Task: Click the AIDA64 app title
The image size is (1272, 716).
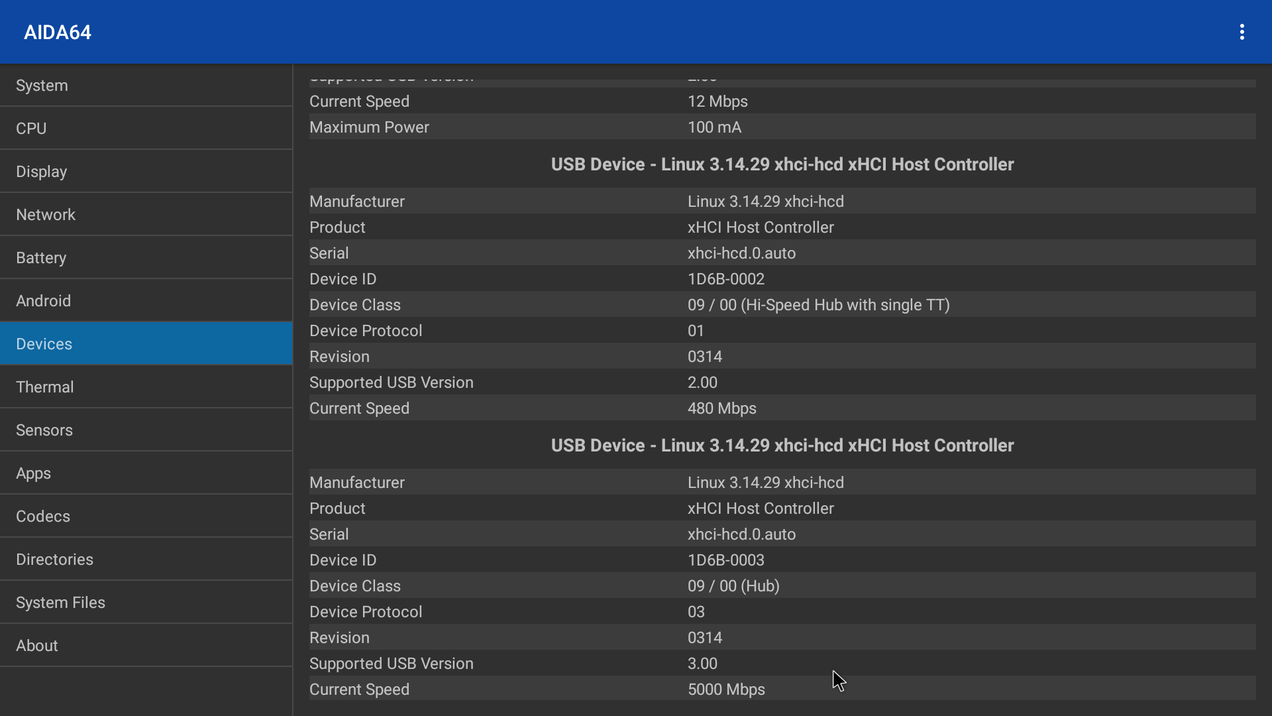Action: (x=58, y=32)
